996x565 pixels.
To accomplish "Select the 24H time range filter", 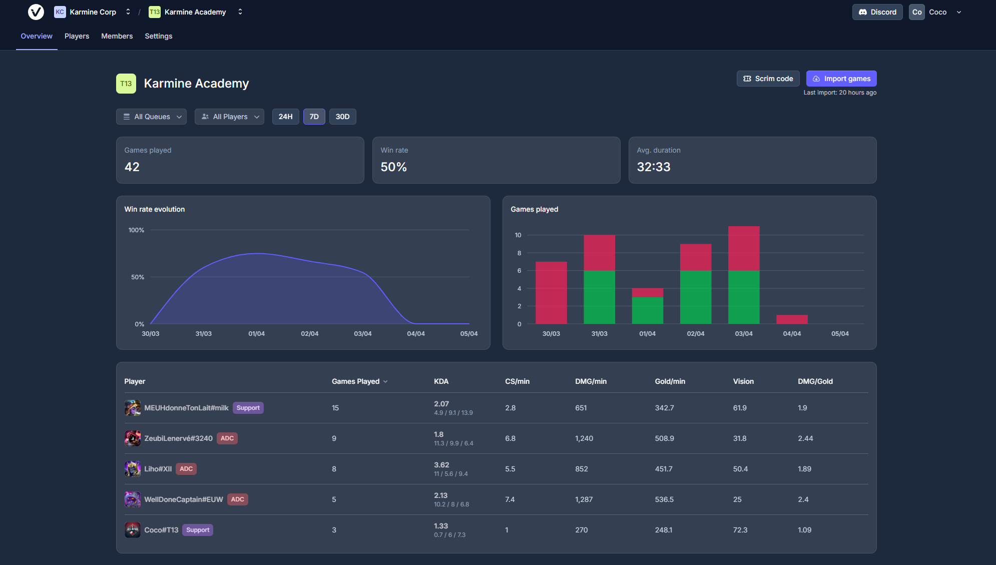I will [285, 116].
